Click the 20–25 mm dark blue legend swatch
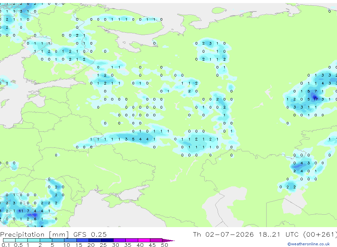The image size is (337, 247). tap(95, 240)
